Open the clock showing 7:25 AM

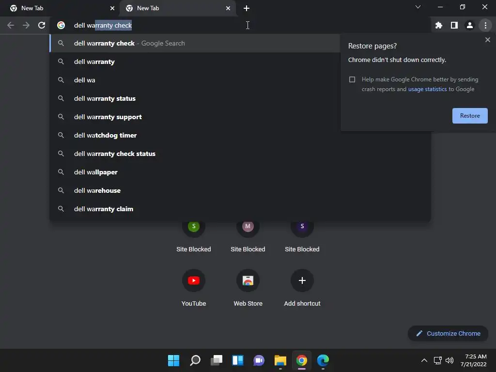click(474, 360)
